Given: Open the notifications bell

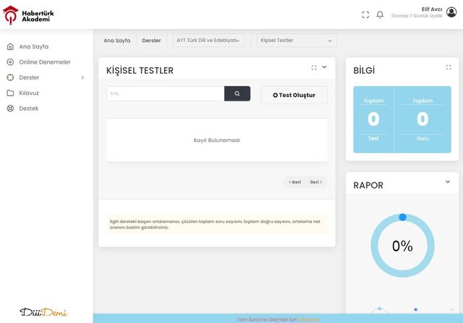Looking at the screenshot, I should [x=380, y=14].
